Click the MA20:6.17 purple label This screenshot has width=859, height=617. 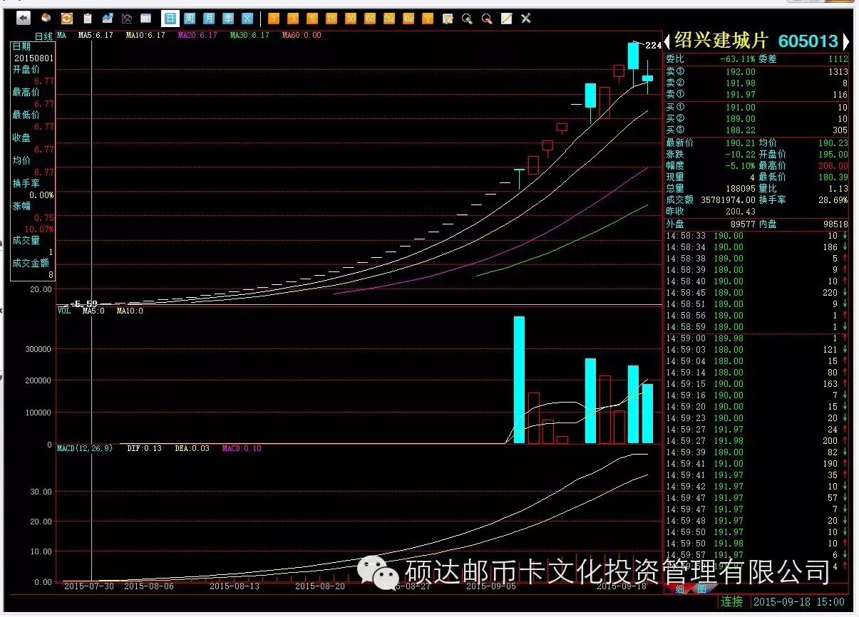pyautogui.click(x=197, y=35)
